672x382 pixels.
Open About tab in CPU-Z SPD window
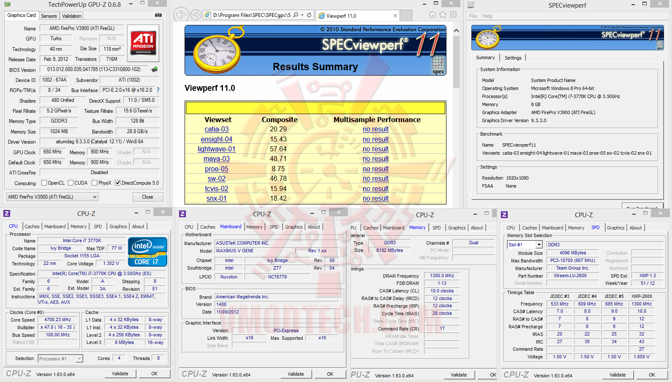tap(636, 228)
